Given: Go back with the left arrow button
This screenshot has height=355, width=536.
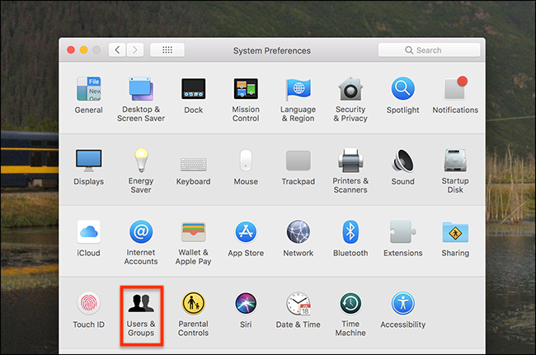Looking at the screenshot, I should 117,50.
